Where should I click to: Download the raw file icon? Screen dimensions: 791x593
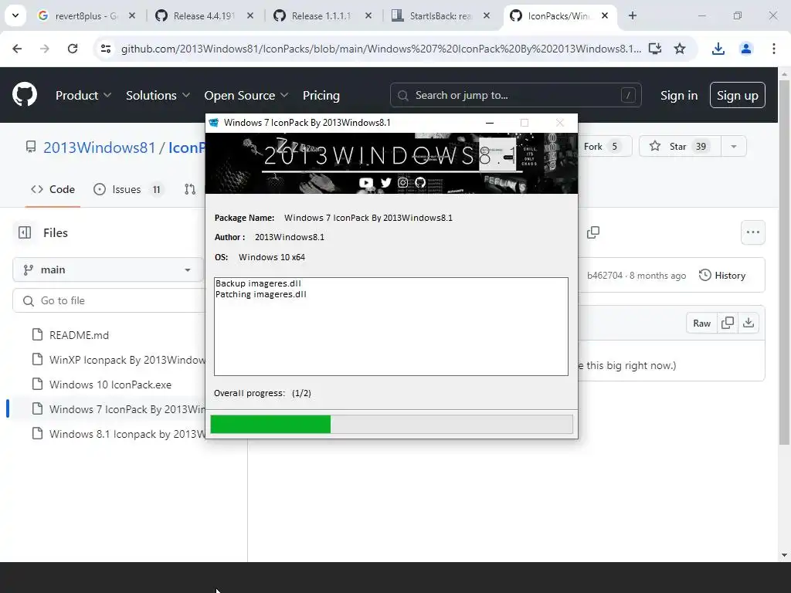tap(749, 324)
